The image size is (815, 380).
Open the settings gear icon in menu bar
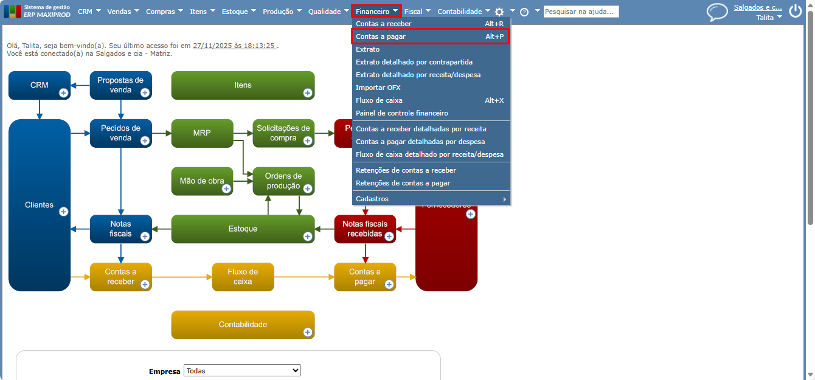click(x=499, y=12)
